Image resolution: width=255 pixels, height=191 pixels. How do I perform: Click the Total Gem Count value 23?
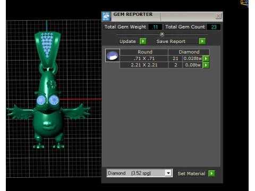tap(214, 27)
